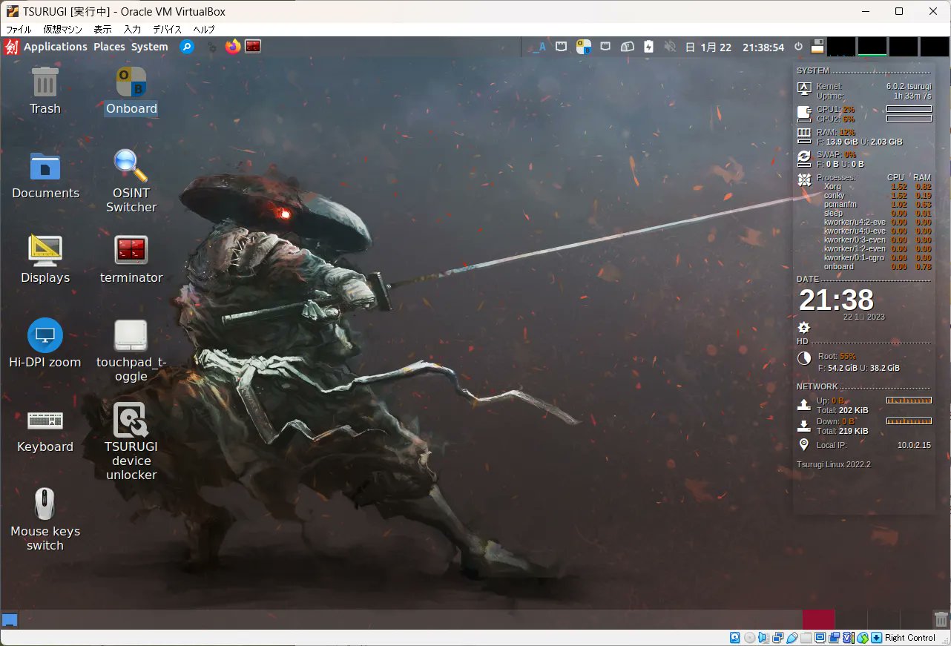The height and width of the screenshot is (646, 951).
Task: Open the Applications menu in top panel
Action: click(56, 47)
